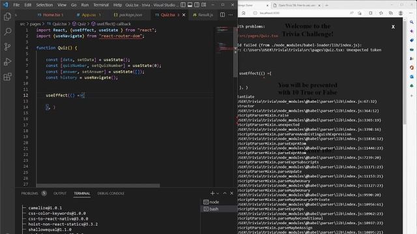Toggle secondary side bar layout icon
417x234 pixels.
(197, 5)
